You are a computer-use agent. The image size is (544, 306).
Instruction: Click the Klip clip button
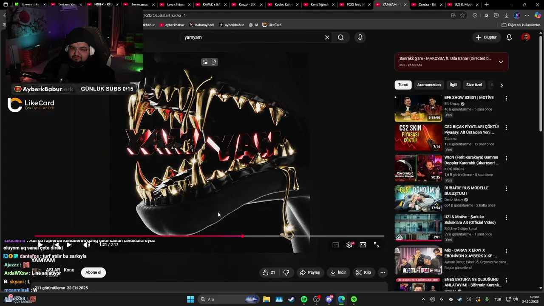point(363,272)
